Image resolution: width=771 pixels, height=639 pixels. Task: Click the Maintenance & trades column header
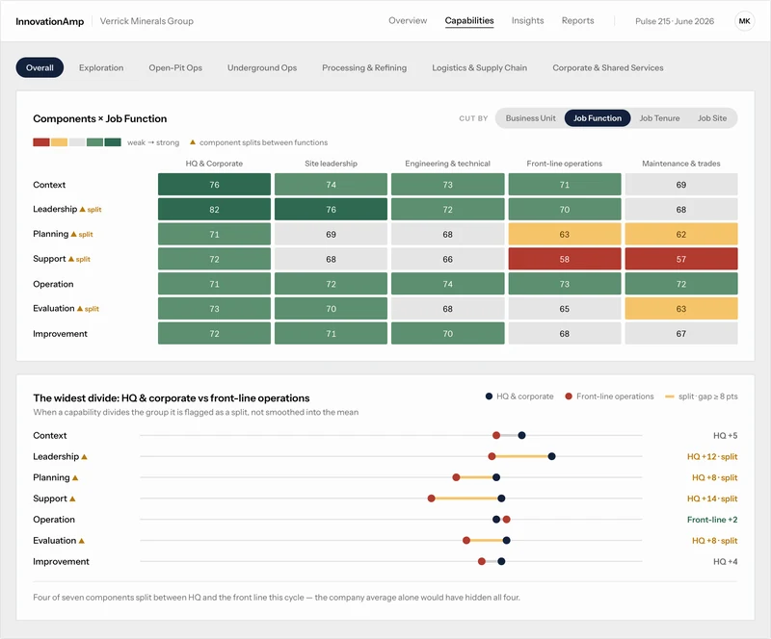(x=681, y=164)
